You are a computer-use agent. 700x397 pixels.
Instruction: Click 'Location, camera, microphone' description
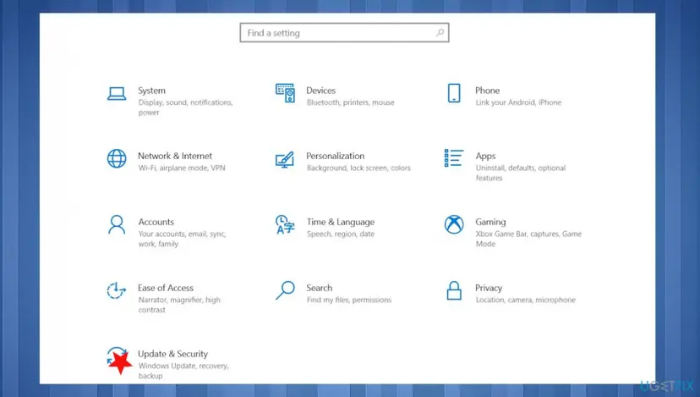click(x=526, y=300)
